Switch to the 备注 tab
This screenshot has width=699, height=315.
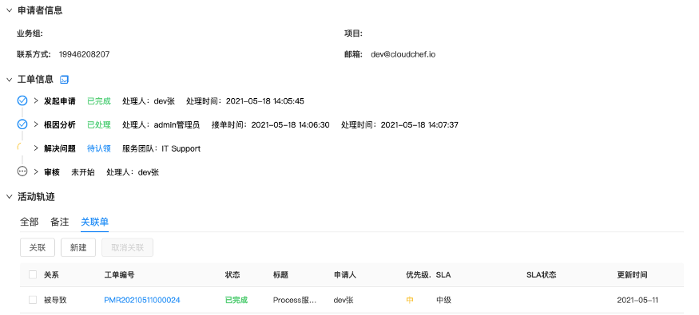60,222
